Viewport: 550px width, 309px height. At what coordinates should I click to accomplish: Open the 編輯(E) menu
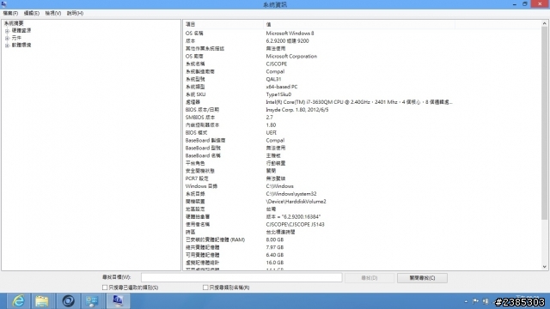(x=32, y=13)
